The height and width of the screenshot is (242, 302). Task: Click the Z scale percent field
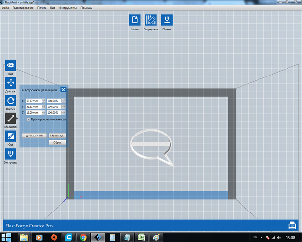54,112
